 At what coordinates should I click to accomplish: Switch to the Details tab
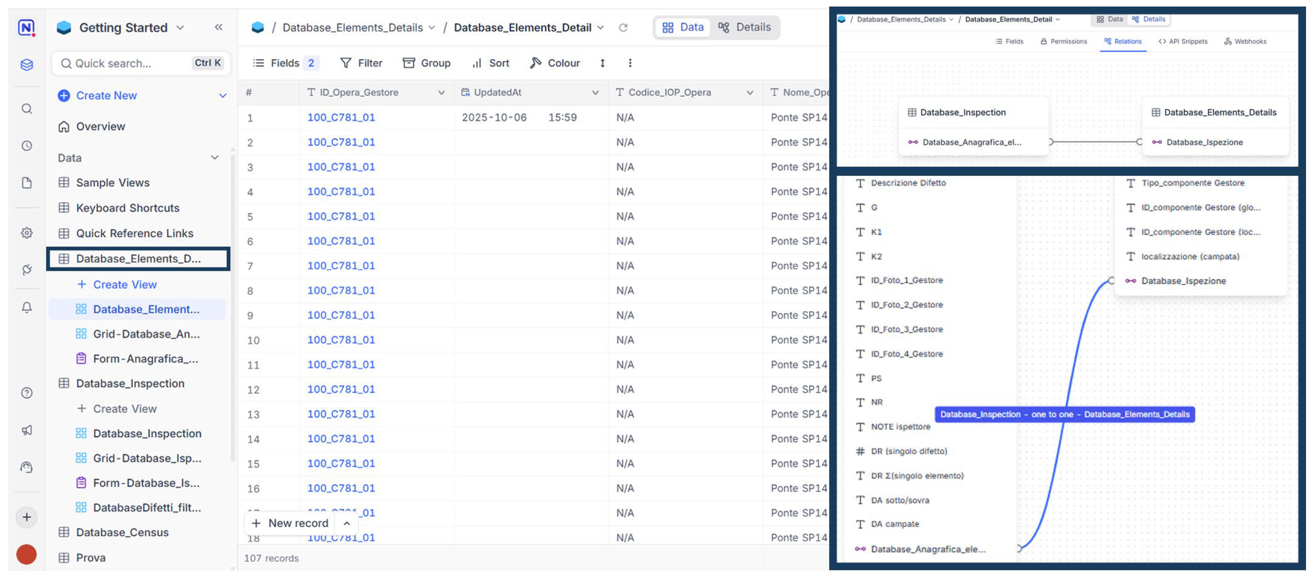[x=745, y=27]
